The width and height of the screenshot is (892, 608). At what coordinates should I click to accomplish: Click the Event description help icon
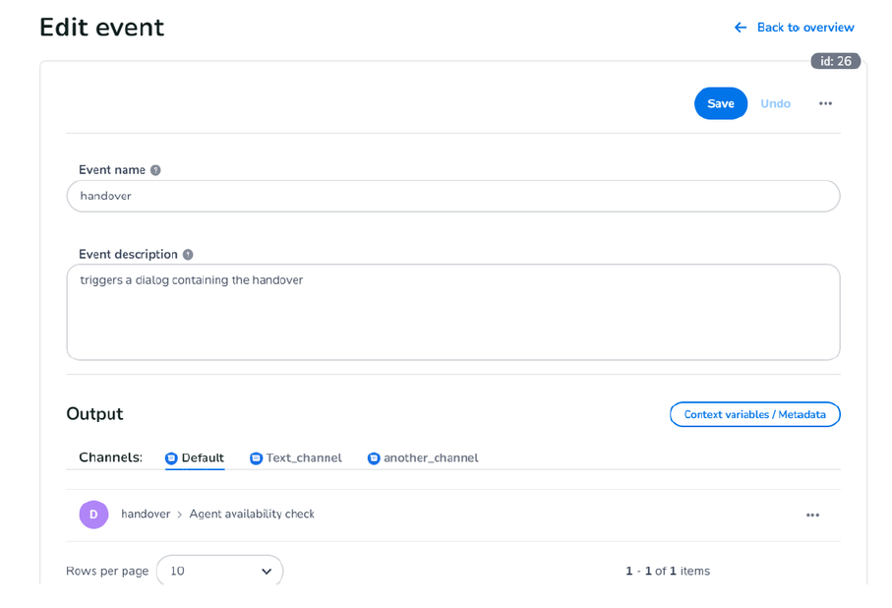tap(188, 255)
